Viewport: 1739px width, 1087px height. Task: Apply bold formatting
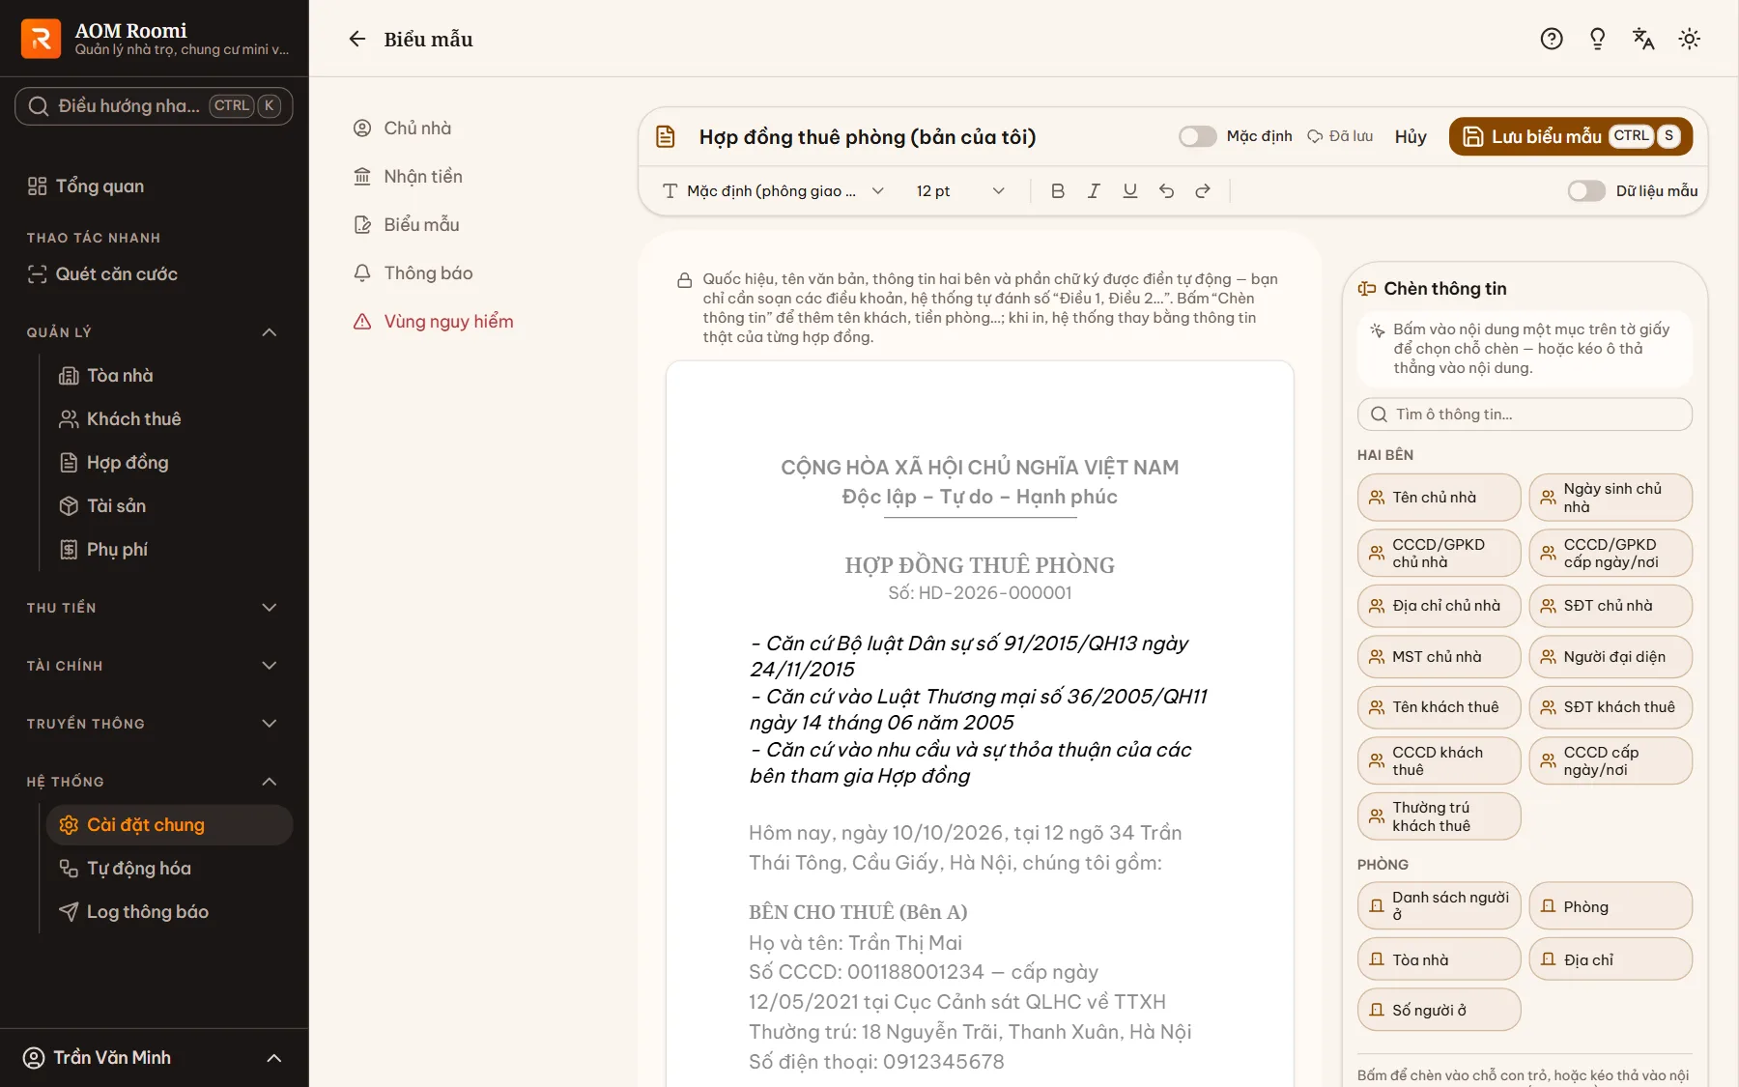point(1058,191)
